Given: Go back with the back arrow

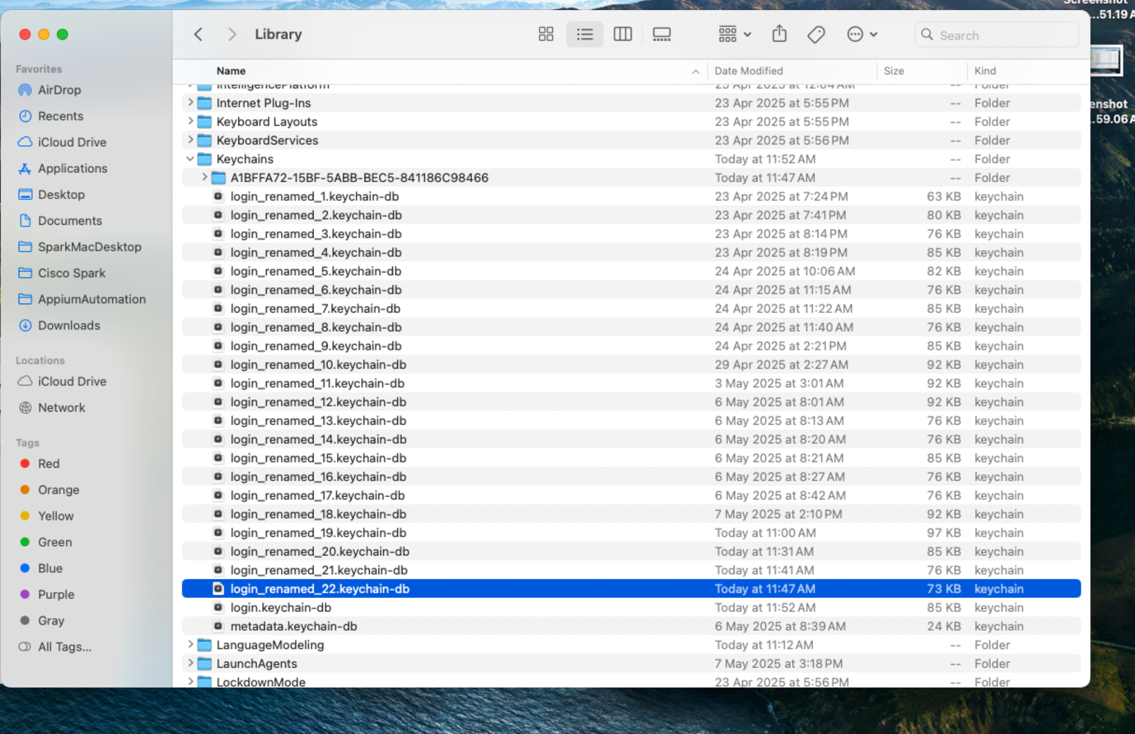Looking at the screenshot, I should tap(198, 35).
